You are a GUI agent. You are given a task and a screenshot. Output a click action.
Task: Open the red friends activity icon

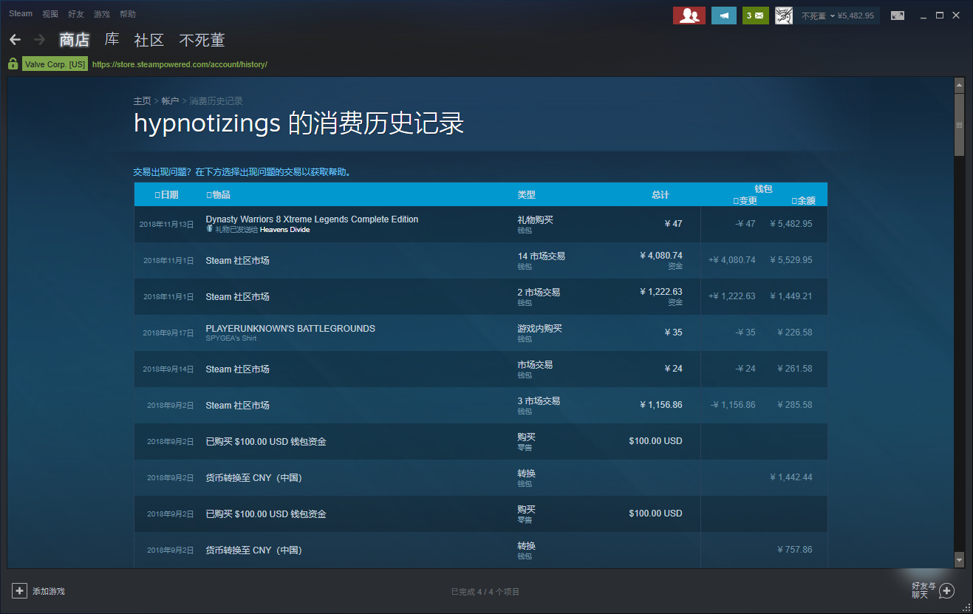point(689,16)
